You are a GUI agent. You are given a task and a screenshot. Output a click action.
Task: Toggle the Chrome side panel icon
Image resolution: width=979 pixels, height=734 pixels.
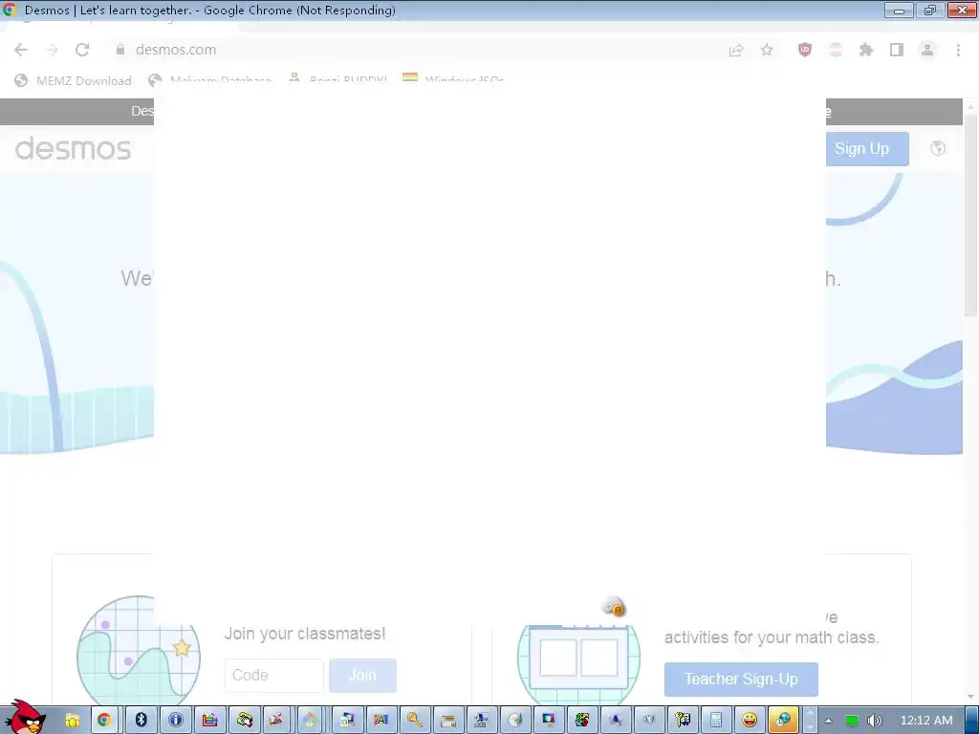tap(897, 50)
